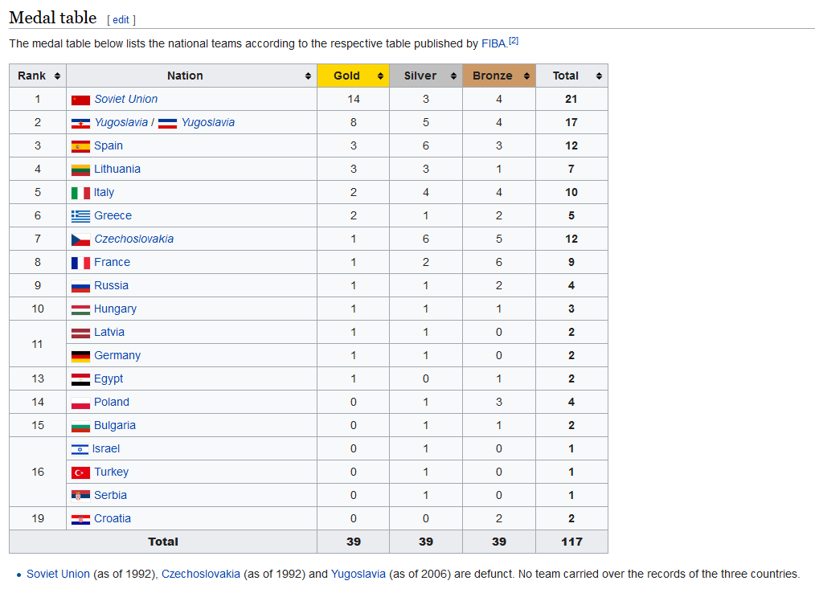
Task: Click the Israel flag icon
Action: click(x=80, y=450)
